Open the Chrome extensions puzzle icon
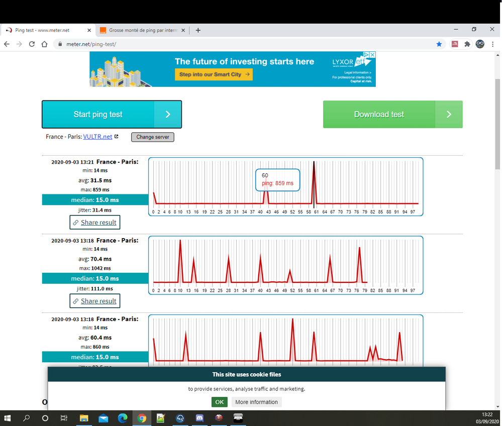The image size is (502, 426). tap(467, 44)
